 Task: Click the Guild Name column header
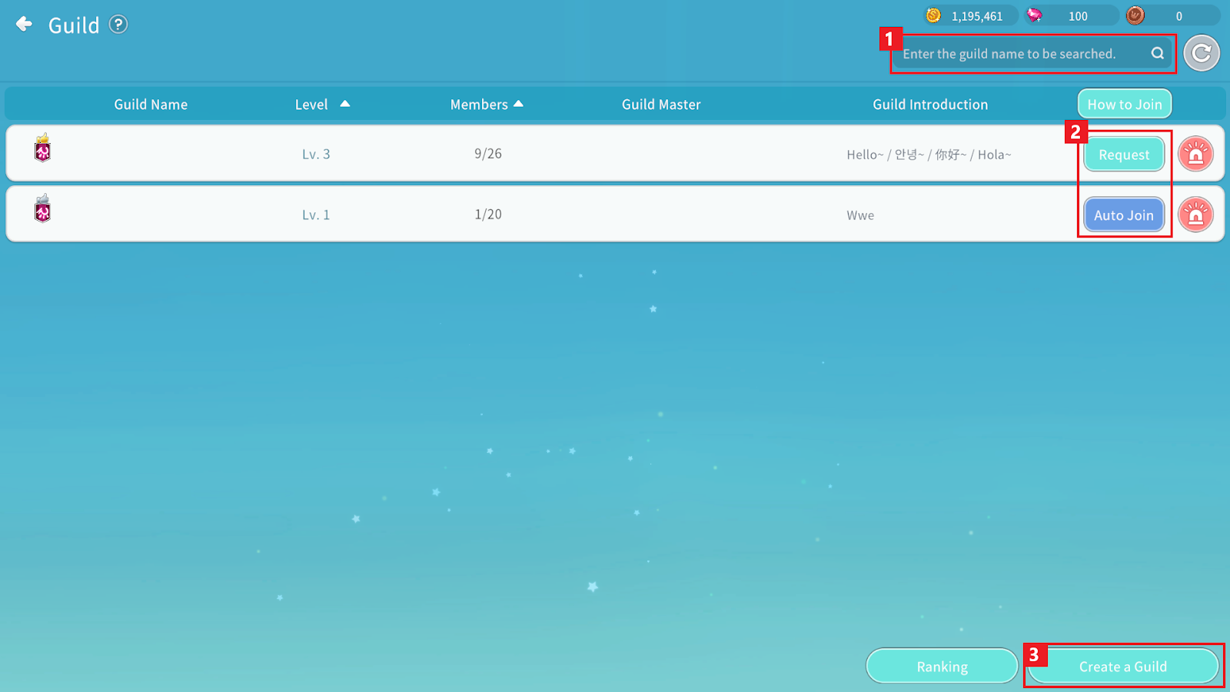pyautogui.click(x=151, y=105)
